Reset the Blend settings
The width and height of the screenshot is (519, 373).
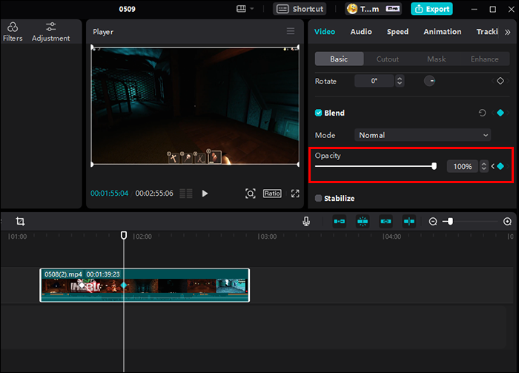[483, 113]
